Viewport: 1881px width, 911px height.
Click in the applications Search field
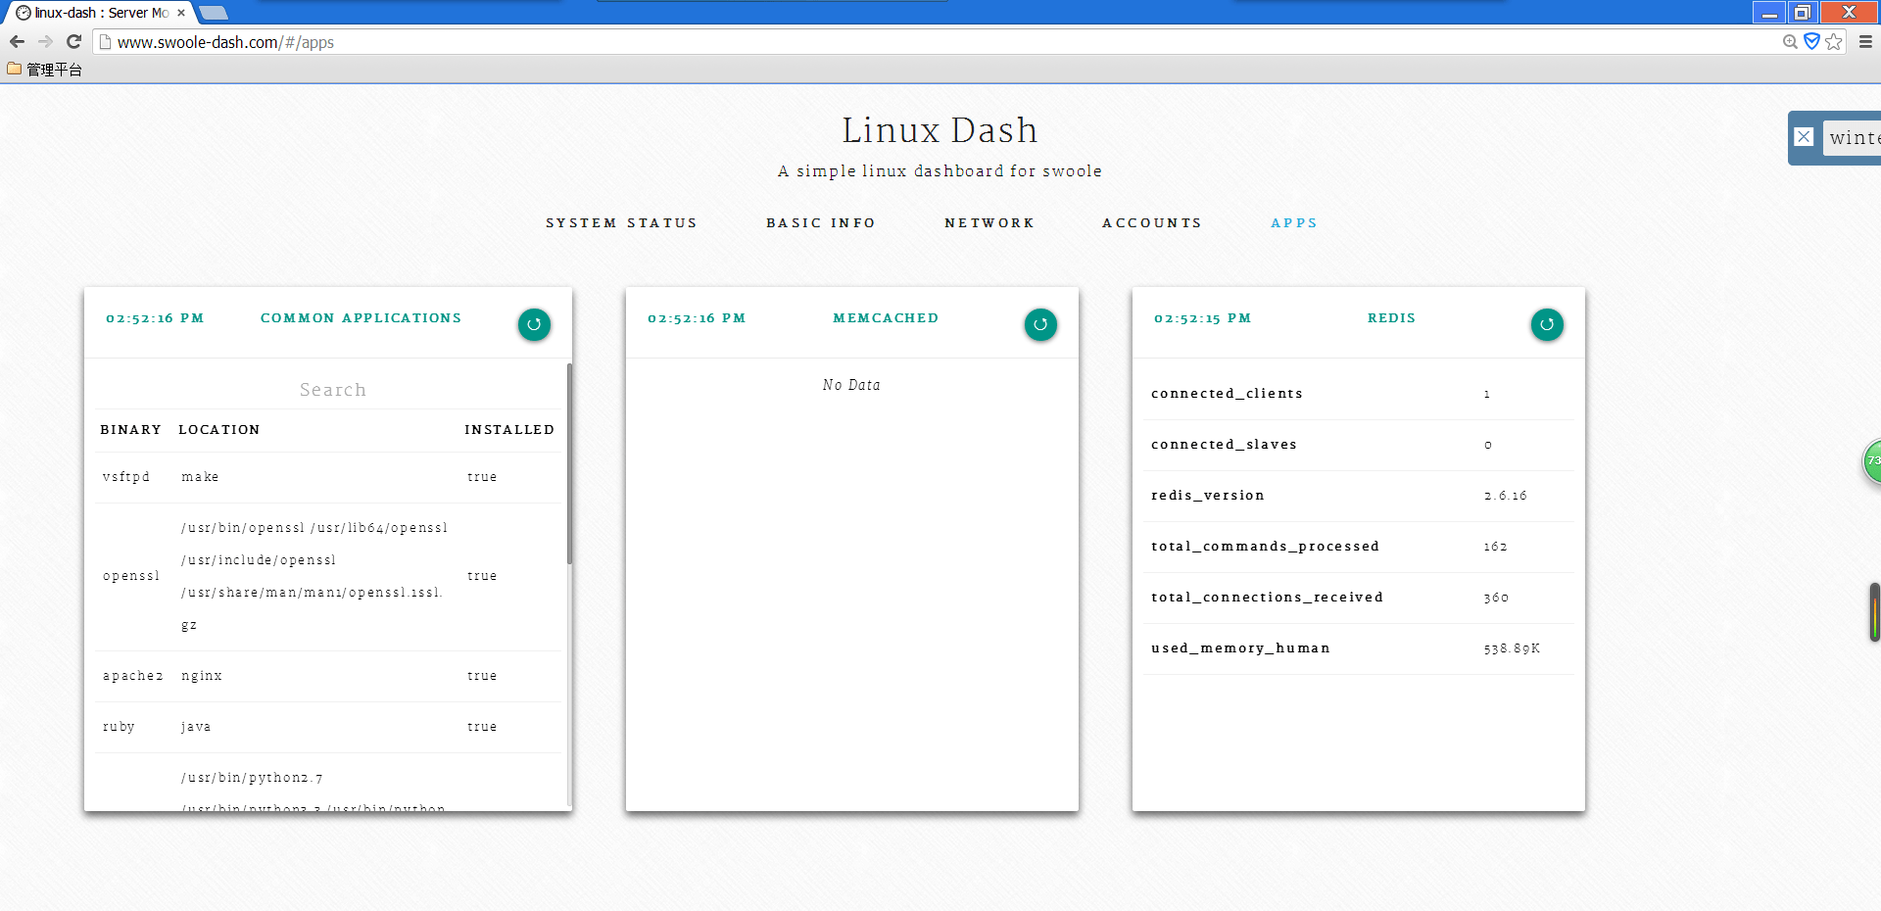tap(331, 389)
